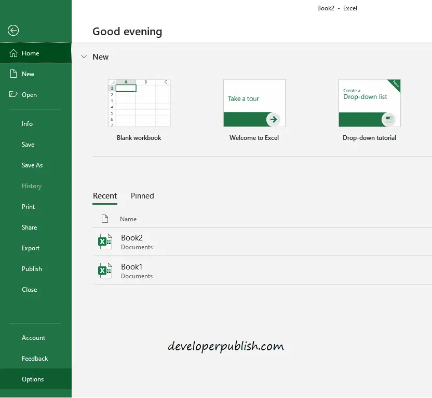This screenshot has width=432, height=398.
Task: Collapse the New section chevron
Action: click(x=84, y=56)
